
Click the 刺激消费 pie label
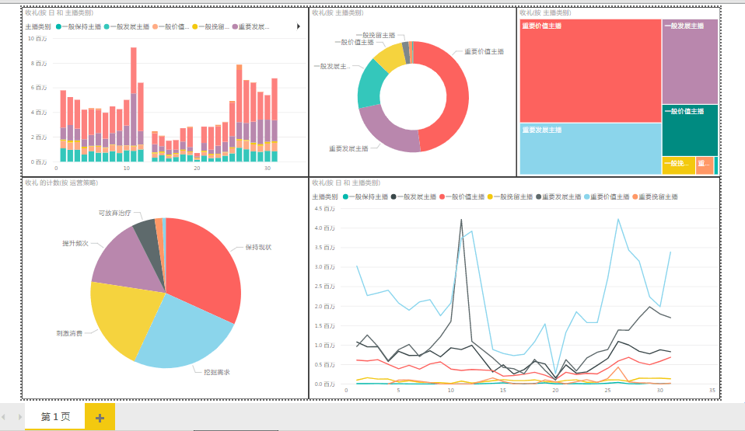coord(69,333)
